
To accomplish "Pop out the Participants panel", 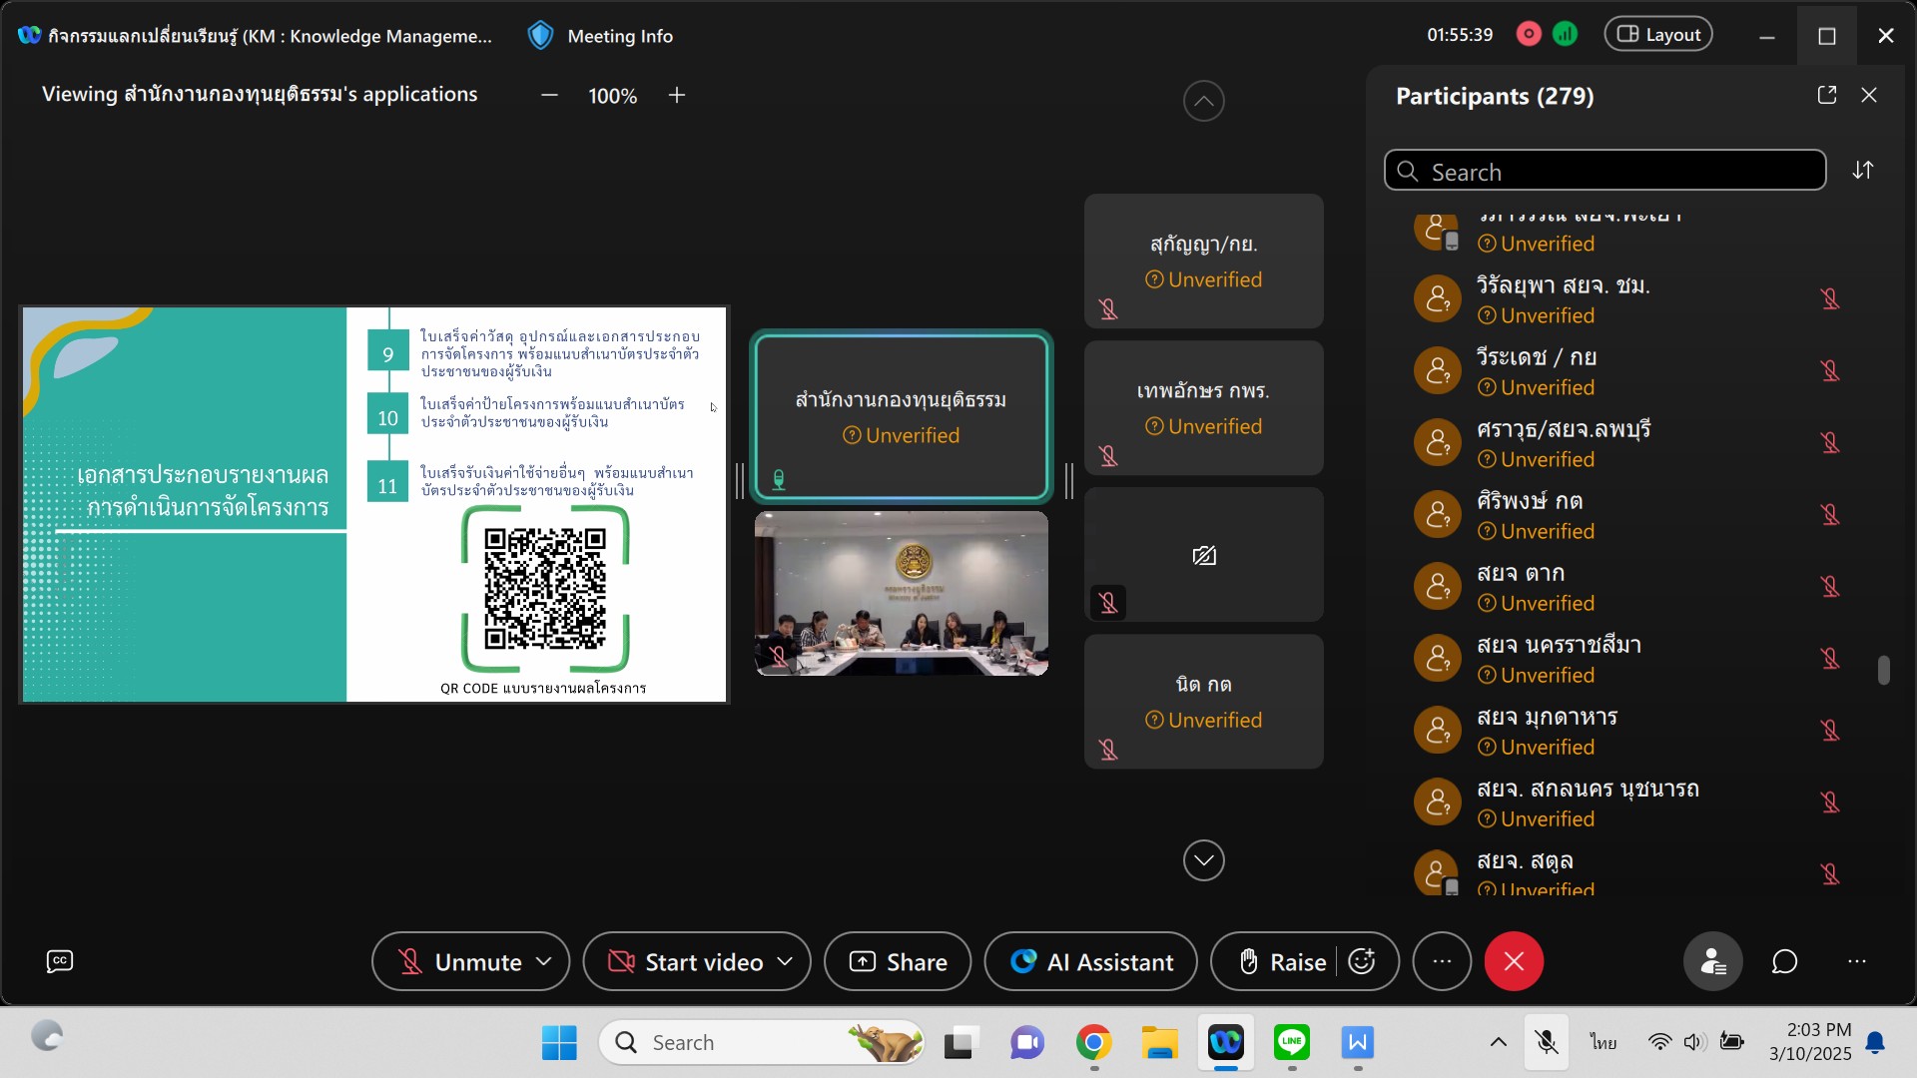I will (x=1826, y=95).
